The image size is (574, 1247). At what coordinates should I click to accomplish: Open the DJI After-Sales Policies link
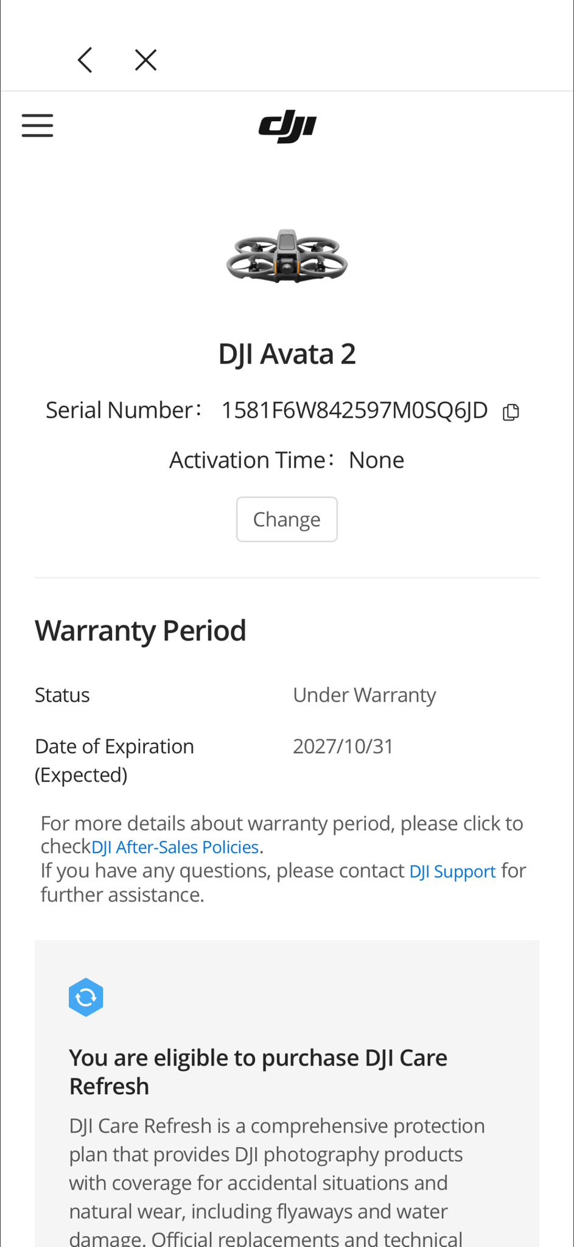tap(175, 847)
